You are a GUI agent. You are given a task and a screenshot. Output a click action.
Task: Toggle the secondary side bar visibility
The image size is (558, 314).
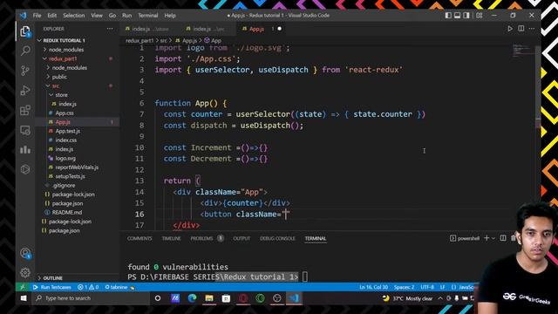coord(466,16)
